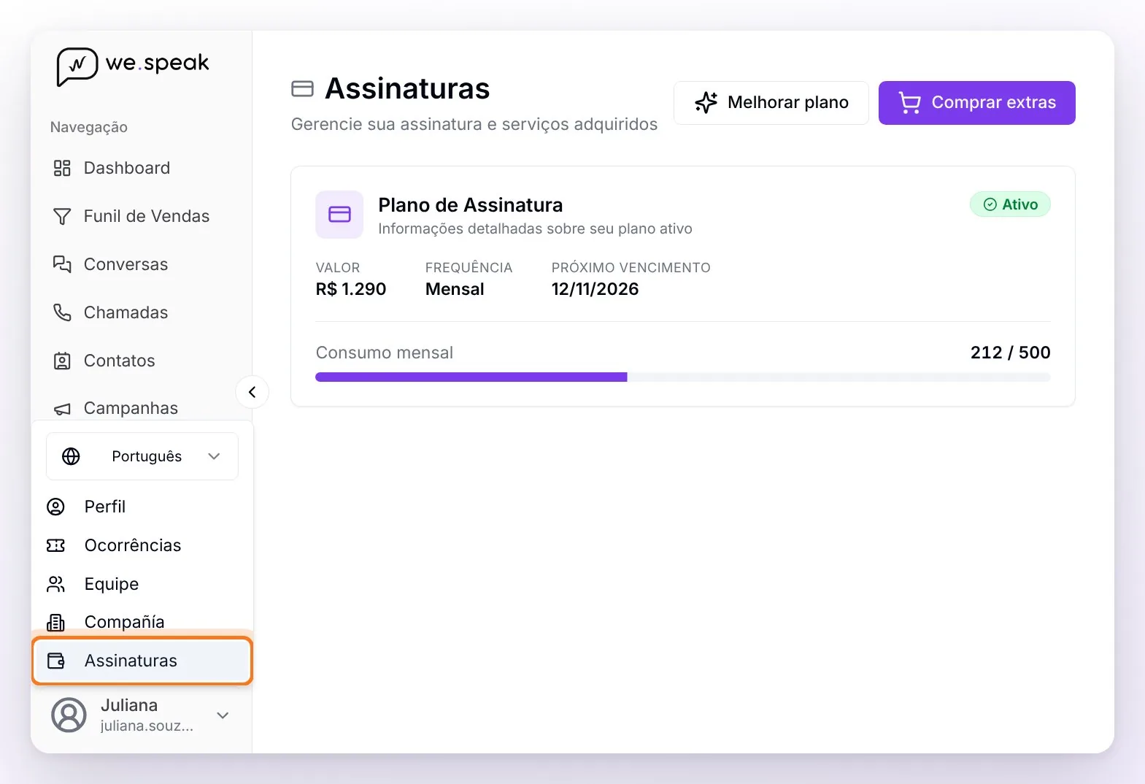Click Juliana's avatar icon
The width and height of the screenshot is (1145, 784).
tap(69, 715)
